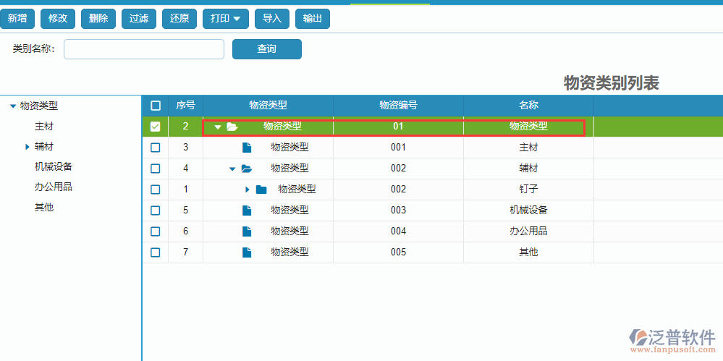
Task: Expand the 辅材 node in the left tree
Action: pos(28,147)
